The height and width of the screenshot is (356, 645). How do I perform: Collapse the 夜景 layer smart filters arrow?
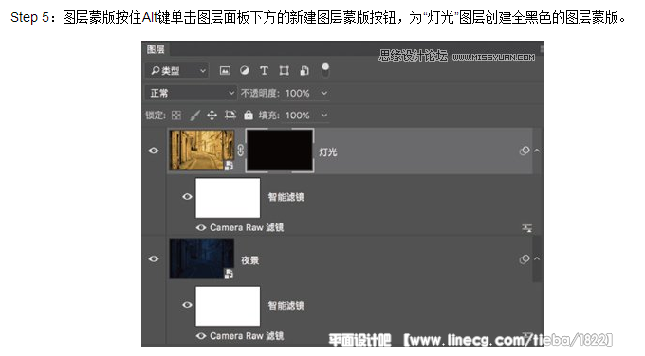coord(537,259)
